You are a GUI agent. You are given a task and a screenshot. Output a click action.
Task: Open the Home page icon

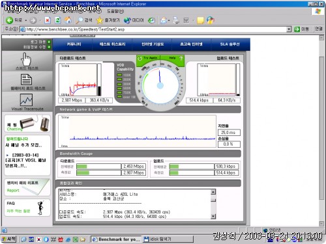click(x=68, y=20)
